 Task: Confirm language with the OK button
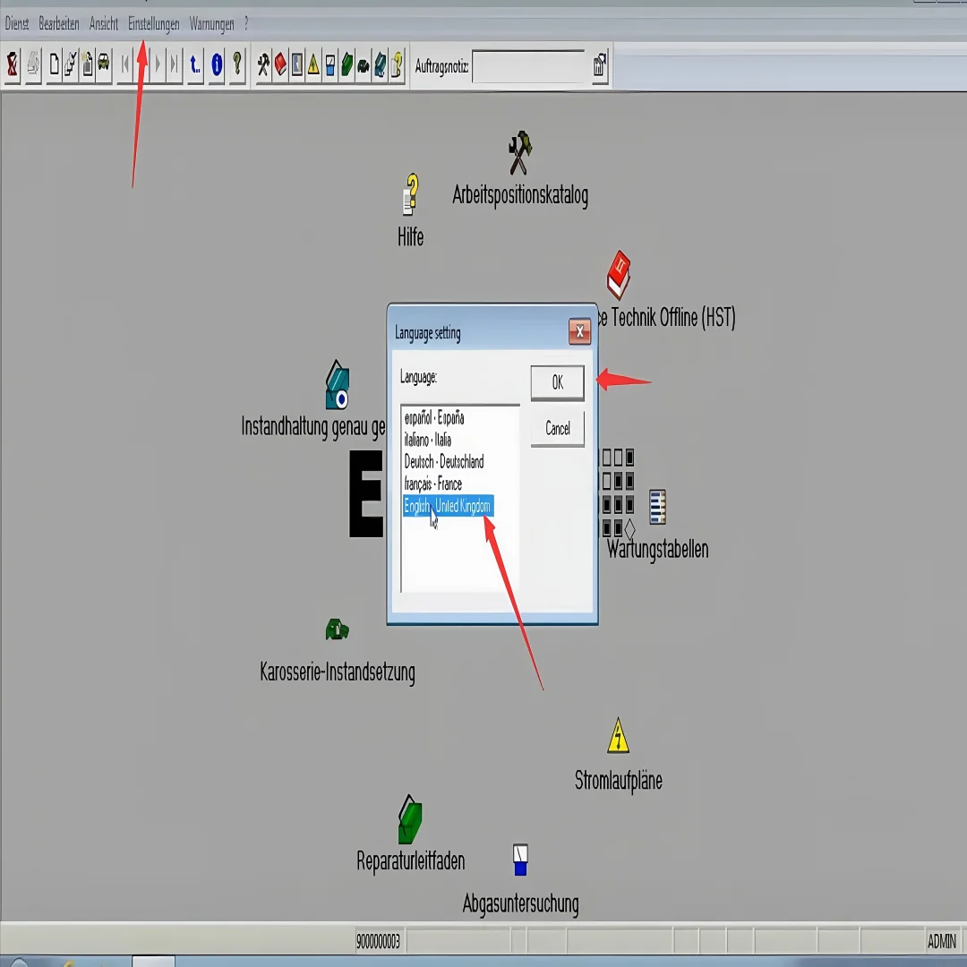coord(557,383)
